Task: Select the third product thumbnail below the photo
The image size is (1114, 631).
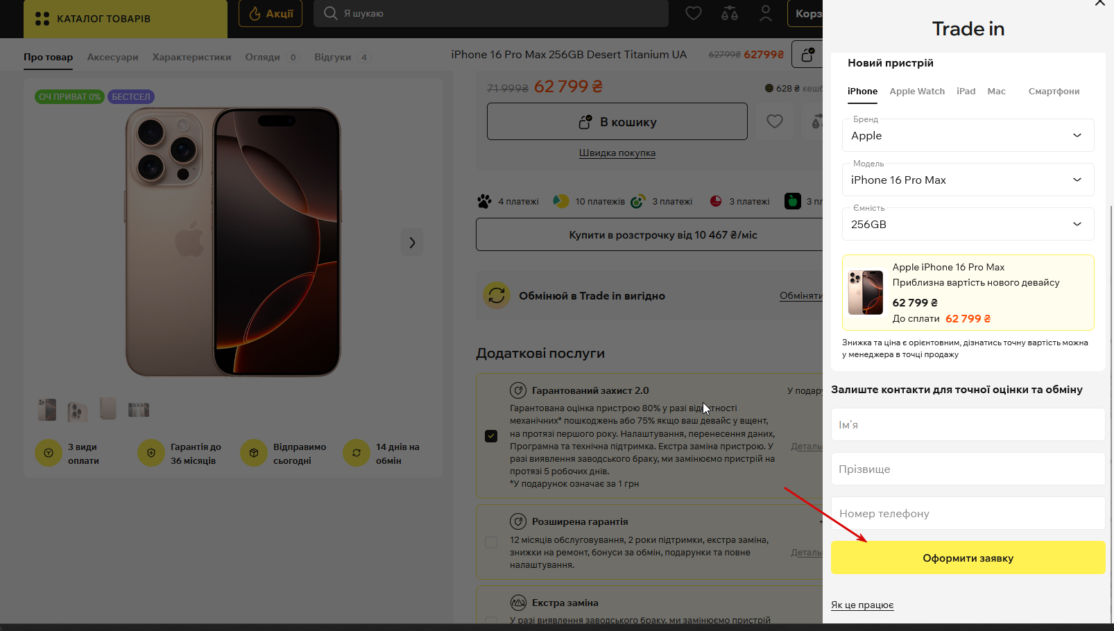Action: [108, 408]
